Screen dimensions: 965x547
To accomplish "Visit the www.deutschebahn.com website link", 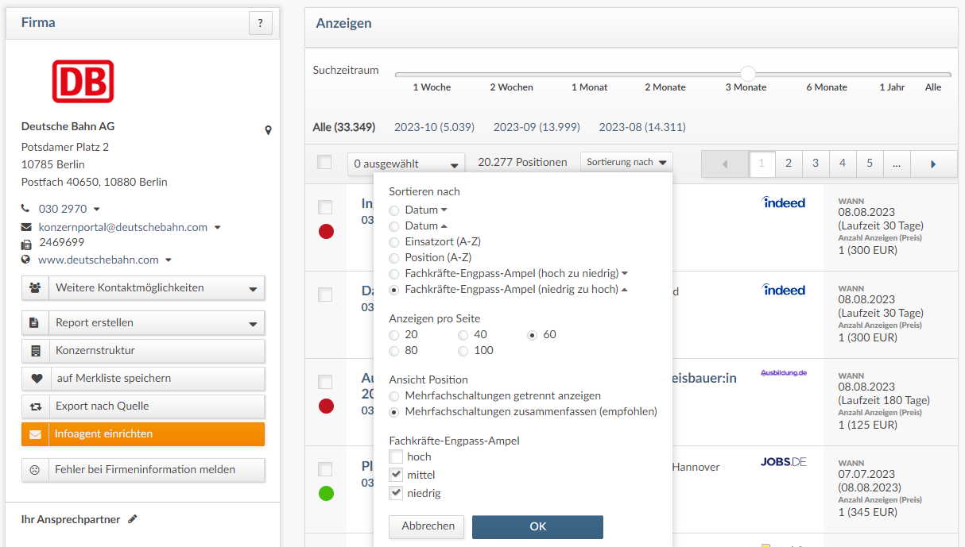I will coord(101,259).
